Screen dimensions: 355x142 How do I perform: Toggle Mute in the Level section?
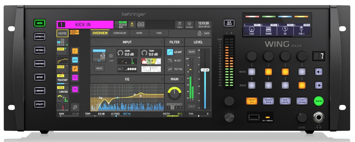pyautogui.click(x=192, y=52)
